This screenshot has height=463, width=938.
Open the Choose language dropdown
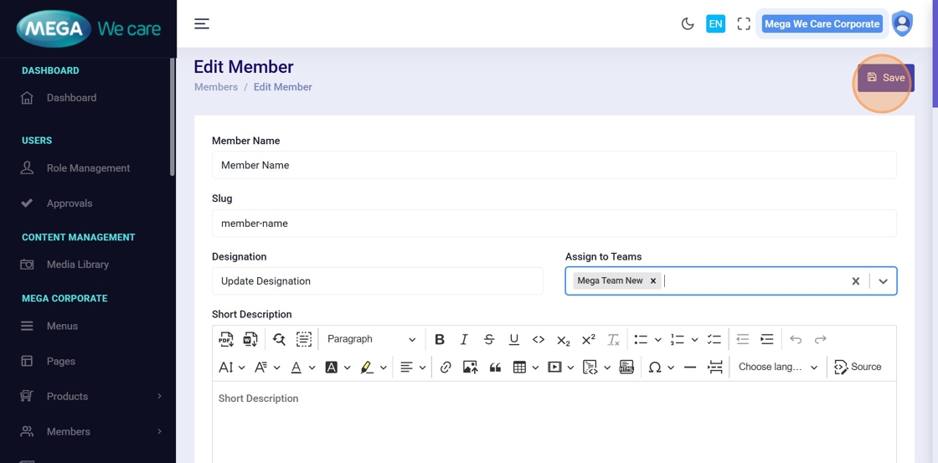[x=777, y=367]
